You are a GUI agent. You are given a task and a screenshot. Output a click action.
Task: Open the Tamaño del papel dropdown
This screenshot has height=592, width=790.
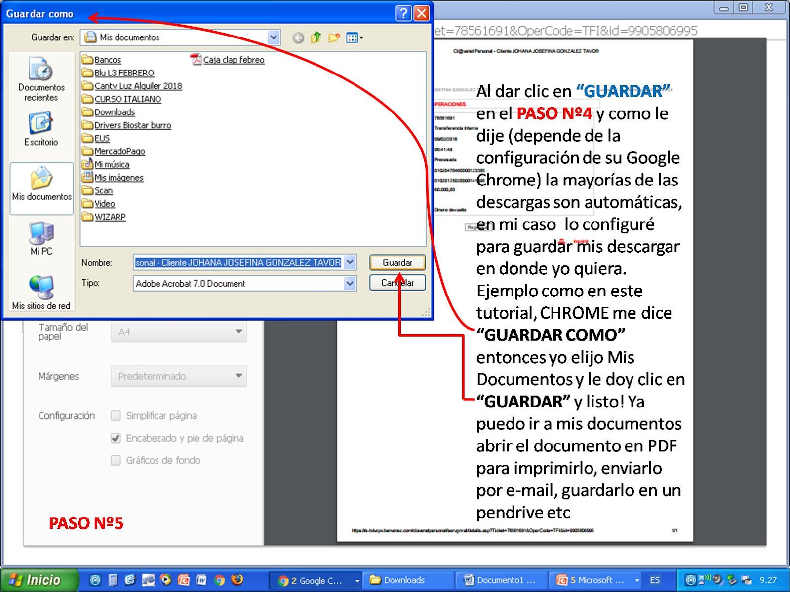coord(239,331)
